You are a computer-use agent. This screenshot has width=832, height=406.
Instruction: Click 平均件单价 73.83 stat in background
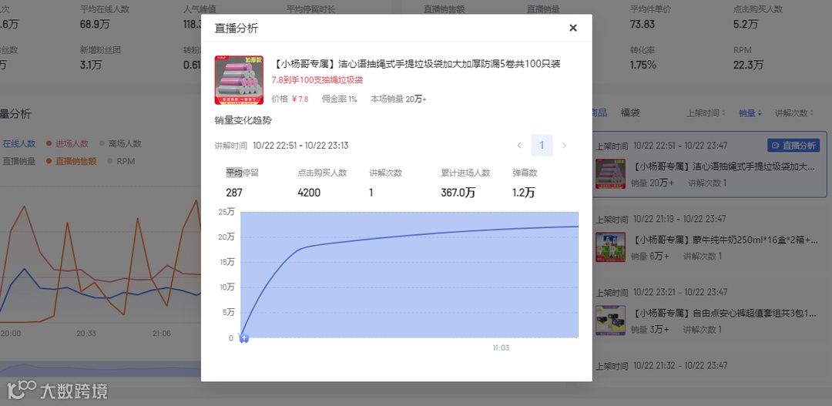coord(650,18)
